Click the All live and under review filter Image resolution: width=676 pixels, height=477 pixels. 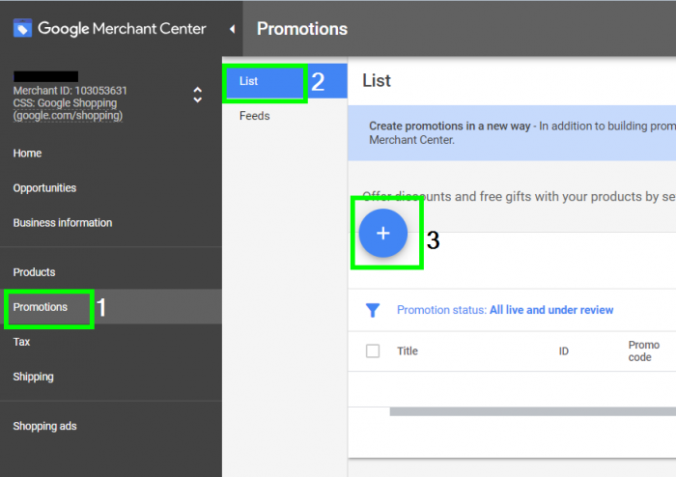tap(551, 310)
